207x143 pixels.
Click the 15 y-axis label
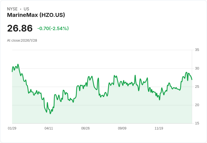click(x=197, y=123)
